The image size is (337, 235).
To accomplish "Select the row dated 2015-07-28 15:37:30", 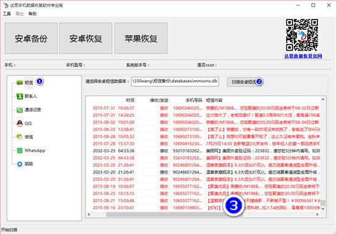I will pyautogui.click(x=204, y=144).
